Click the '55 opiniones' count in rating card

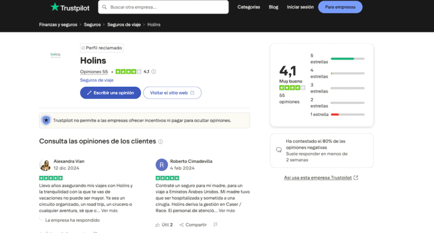[x=289, y=98]
